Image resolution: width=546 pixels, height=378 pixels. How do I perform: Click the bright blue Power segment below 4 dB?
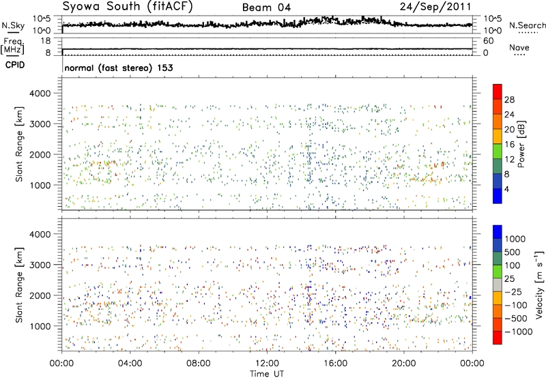point(498,196)
